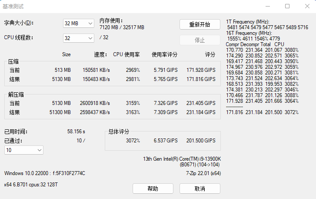This screenshot has width=316, height=199.
Task: Click the 总体评分 group heading
Action: [x=119, y=132]
